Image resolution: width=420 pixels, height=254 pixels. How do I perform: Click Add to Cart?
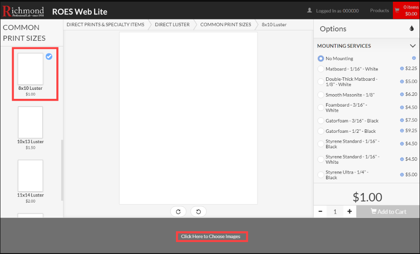point(387,211)
